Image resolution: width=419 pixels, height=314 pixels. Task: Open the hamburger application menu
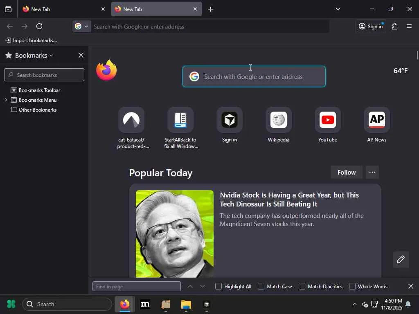coord(409,26)
